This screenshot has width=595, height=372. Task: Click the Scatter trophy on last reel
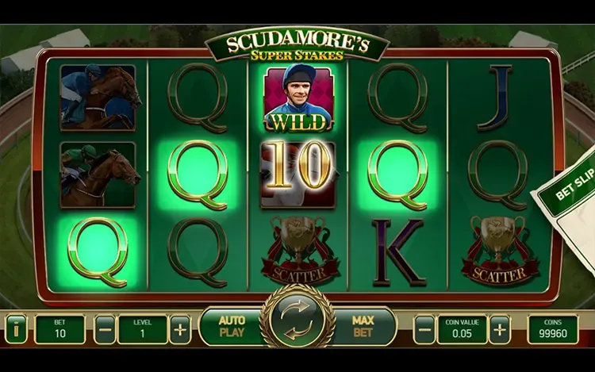[499, 251]
